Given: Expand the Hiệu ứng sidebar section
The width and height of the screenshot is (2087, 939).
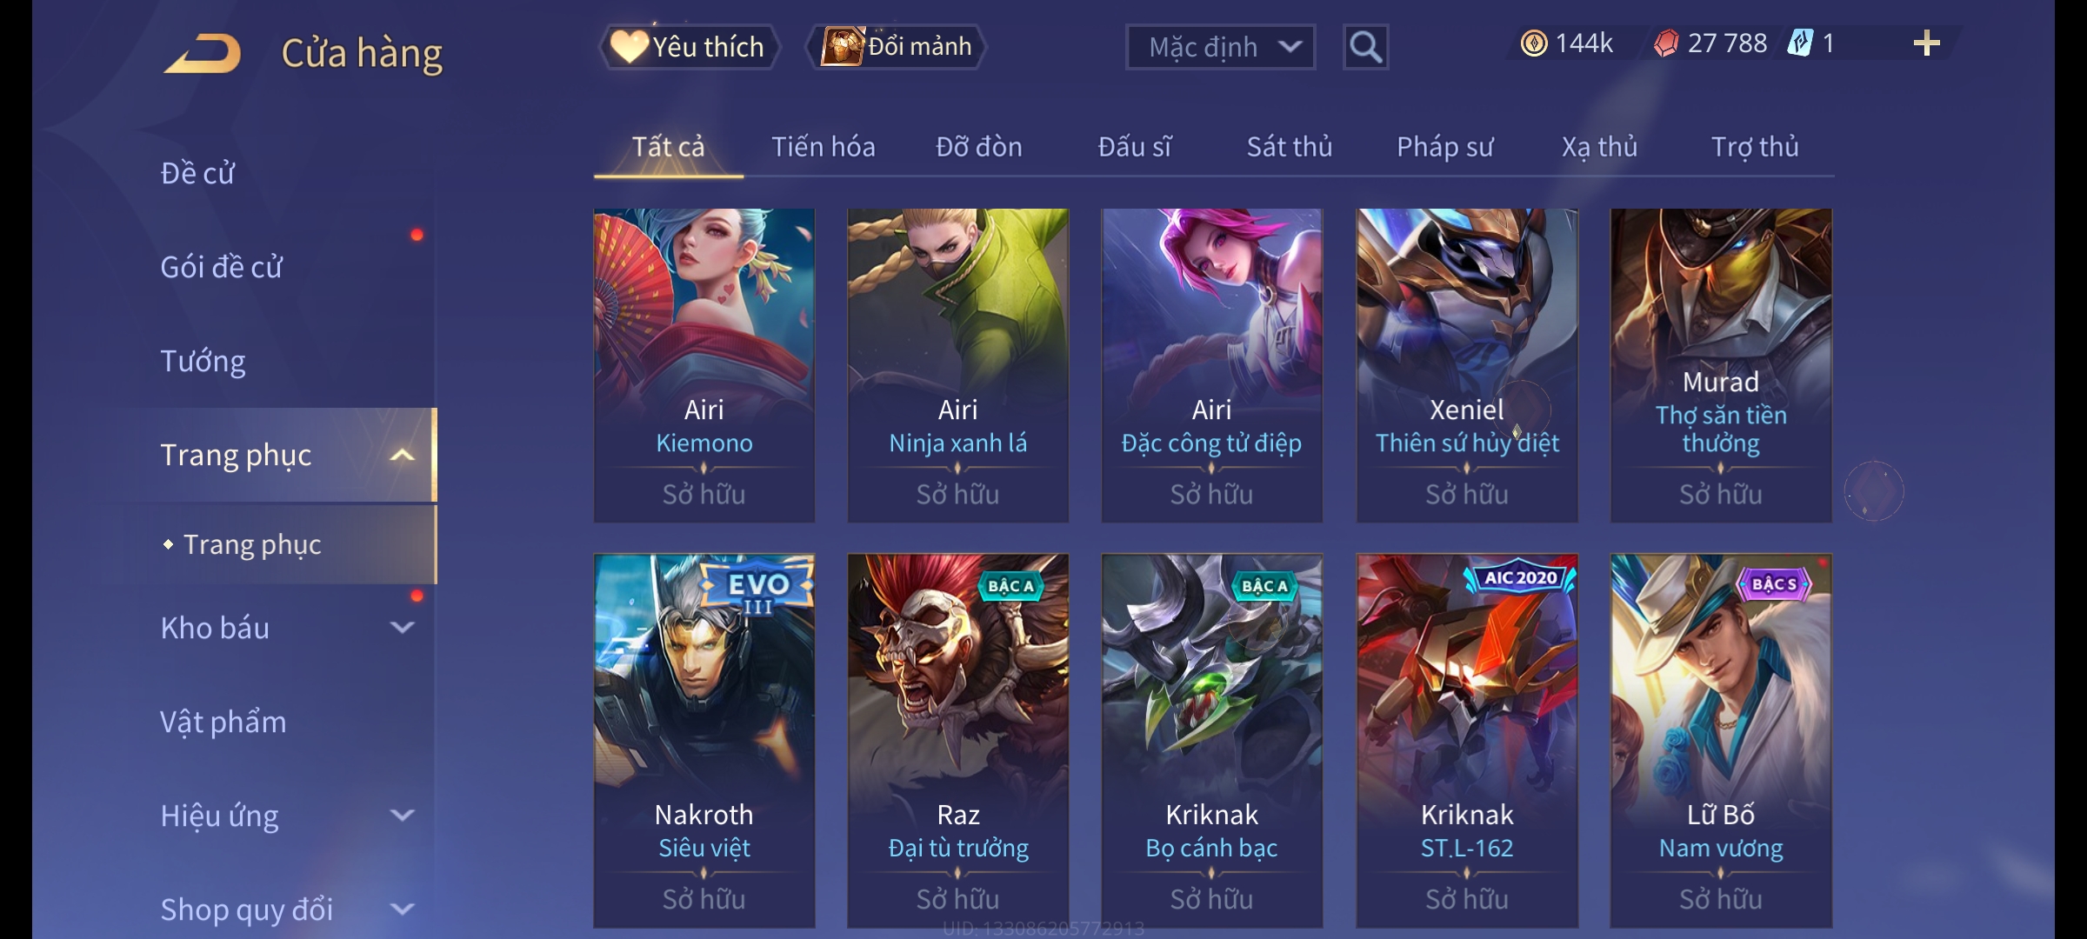Looking at the screenshot, I should pos(402,815).
